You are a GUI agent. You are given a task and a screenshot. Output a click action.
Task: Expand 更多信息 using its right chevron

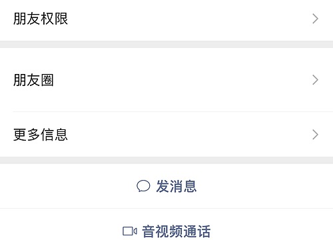315,135
